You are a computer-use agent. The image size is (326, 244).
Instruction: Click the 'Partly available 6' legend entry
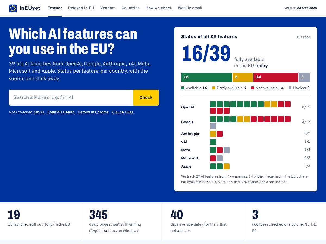[x=229, y=88]
